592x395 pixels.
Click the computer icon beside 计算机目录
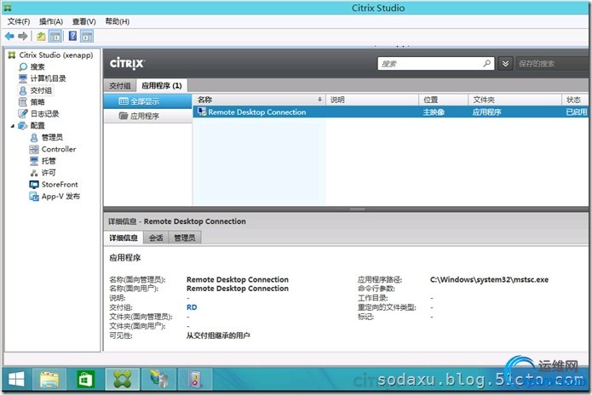click(23, 78)
